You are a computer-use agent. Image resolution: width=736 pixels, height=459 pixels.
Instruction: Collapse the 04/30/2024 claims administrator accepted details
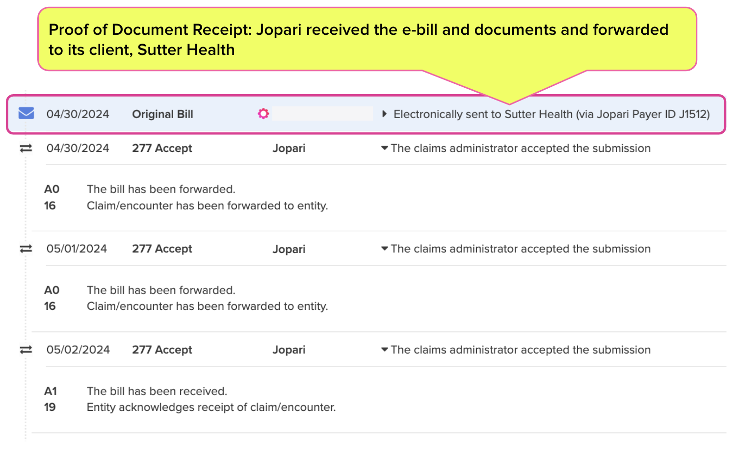pos(385,148)
